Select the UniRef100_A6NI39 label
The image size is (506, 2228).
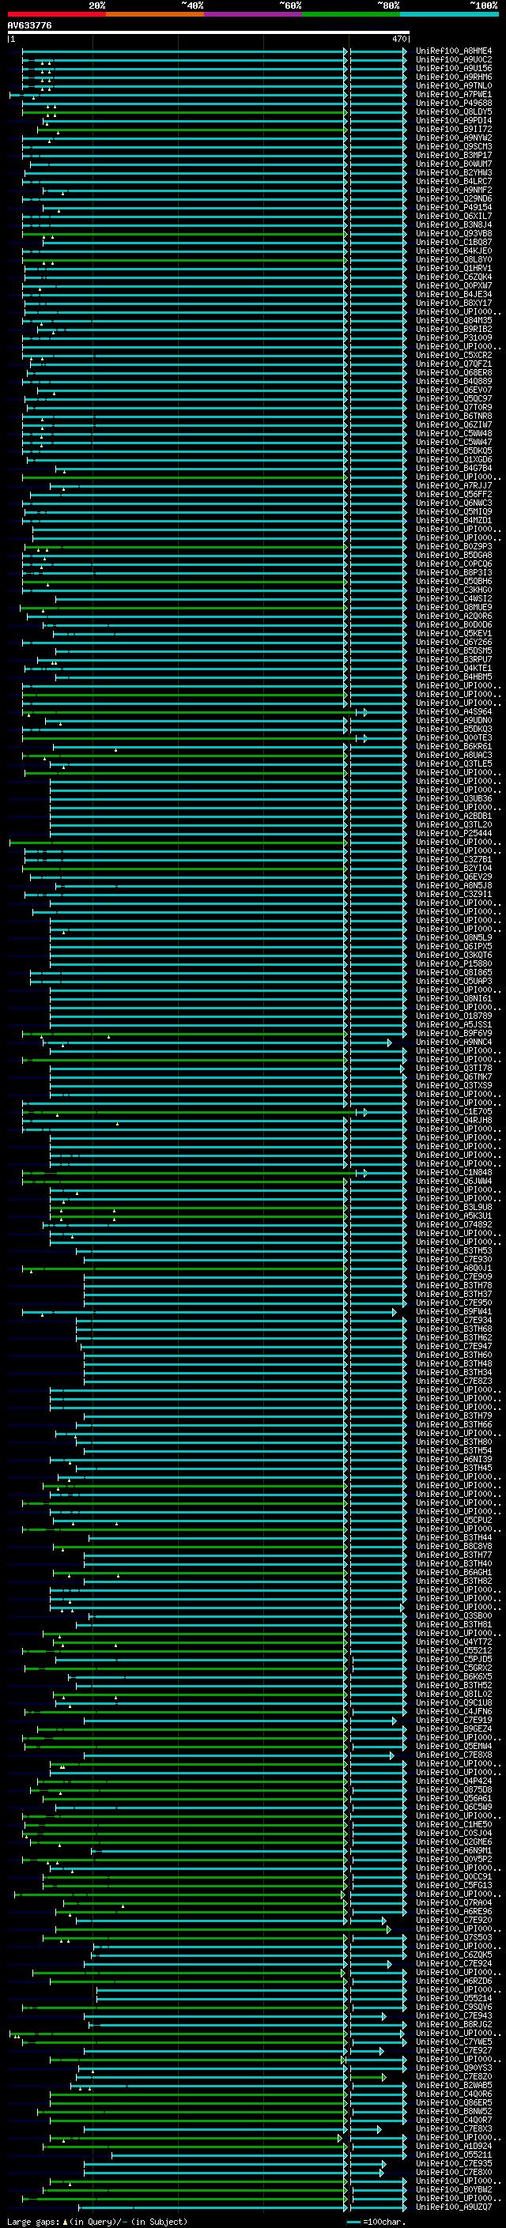[x=454, y=1459]
